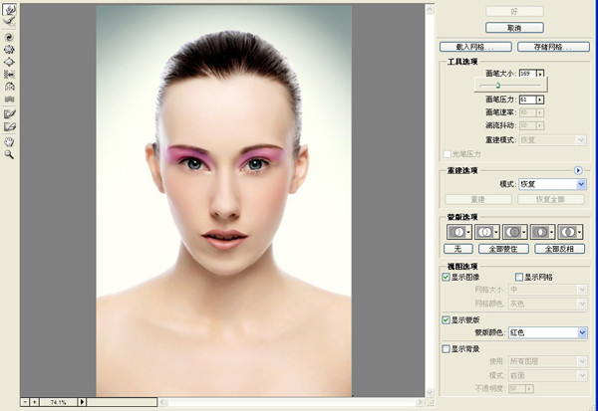Toggle the 显示图像 checkbox
Screen dimensions: 598x411
446,278
